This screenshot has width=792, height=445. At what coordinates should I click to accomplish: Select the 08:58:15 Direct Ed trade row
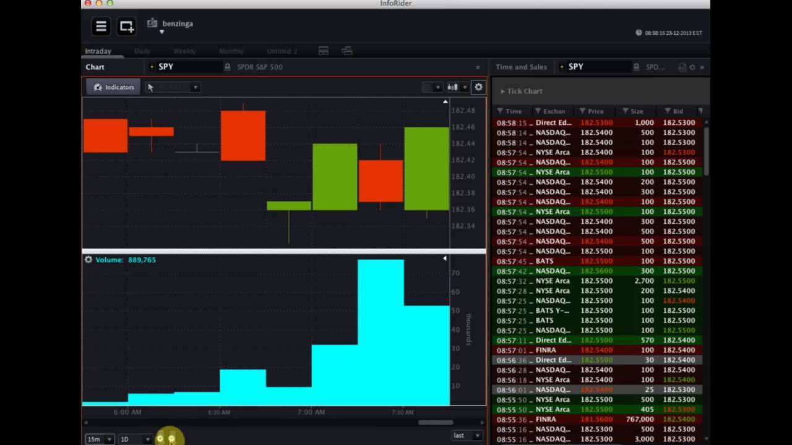click(x=598, y=122)
